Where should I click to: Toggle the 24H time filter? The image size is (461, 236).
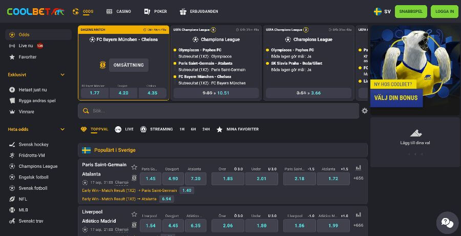pos(206,129)
